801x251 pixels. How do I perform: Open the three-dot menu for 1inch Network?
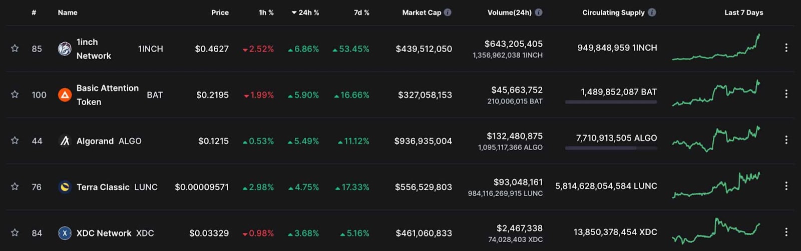point(786,48)
